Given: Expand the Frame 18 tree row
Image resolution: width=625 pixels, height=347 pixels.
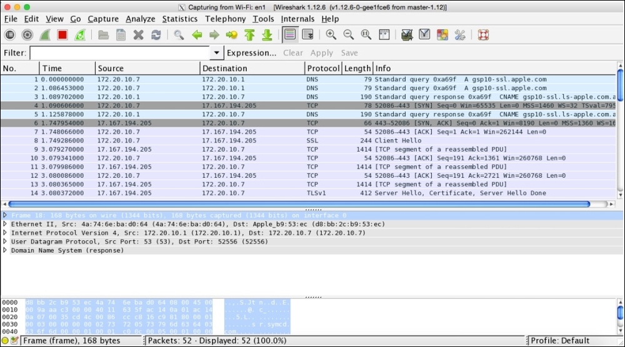Looking at the screenshot, I should [x=5, y=215].
